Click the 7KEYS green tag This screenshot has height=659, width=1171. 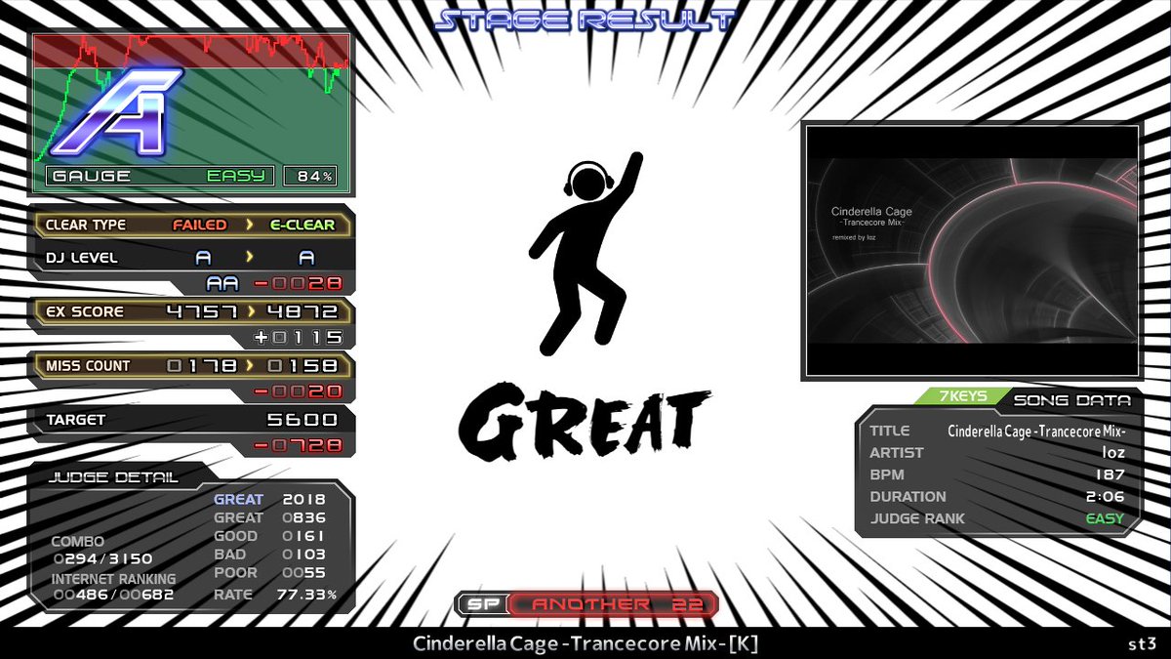[963, 396]
